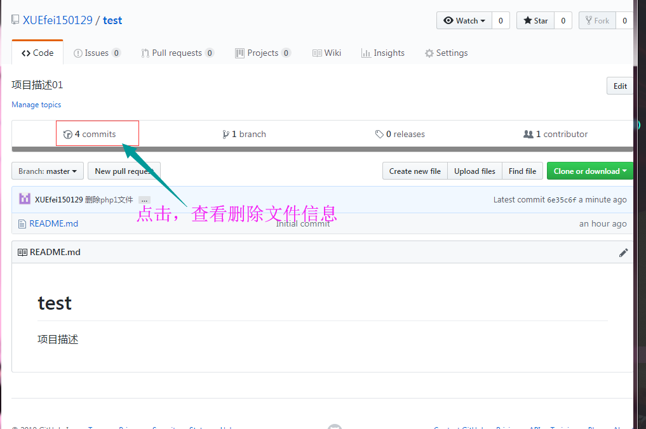The image size is (646, 429).
Task: Open the README.md edit pencil icon
Action: pos(623,252)
